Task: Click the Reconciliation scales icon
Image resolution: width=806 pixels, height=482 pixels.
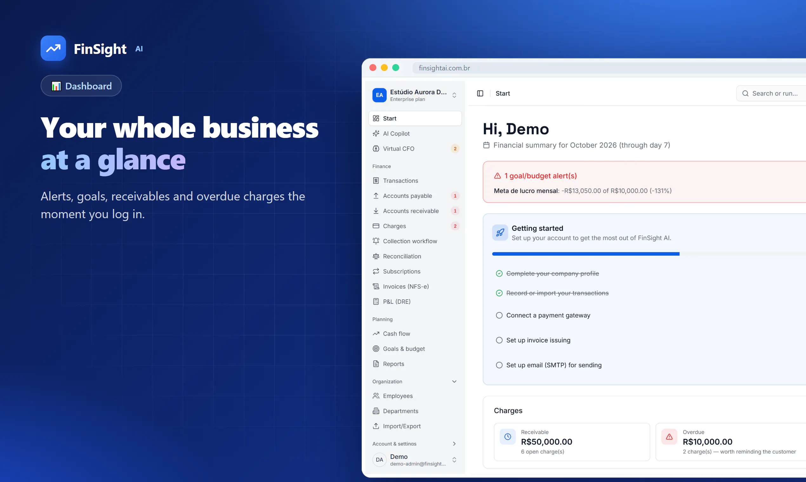Action: 376,256
